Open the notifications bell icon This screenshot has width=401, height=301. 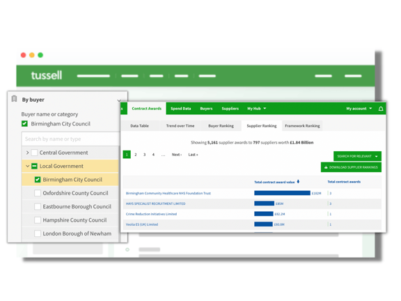(381, 109)
